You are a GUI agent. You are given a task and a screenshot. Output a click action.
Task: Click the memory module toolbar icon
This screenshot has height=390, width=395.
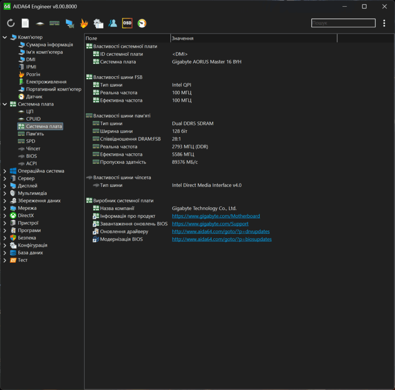[54, 23]
